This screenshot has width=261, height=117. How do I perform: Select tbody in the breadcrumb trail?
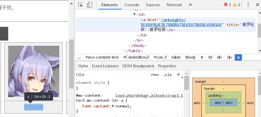coord(190,58)
